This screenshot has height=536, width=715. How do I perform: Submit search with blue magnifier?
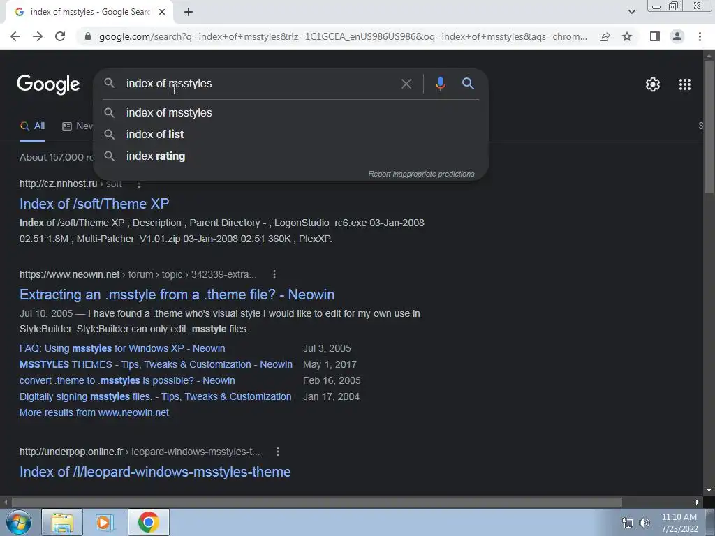(469, 84)
